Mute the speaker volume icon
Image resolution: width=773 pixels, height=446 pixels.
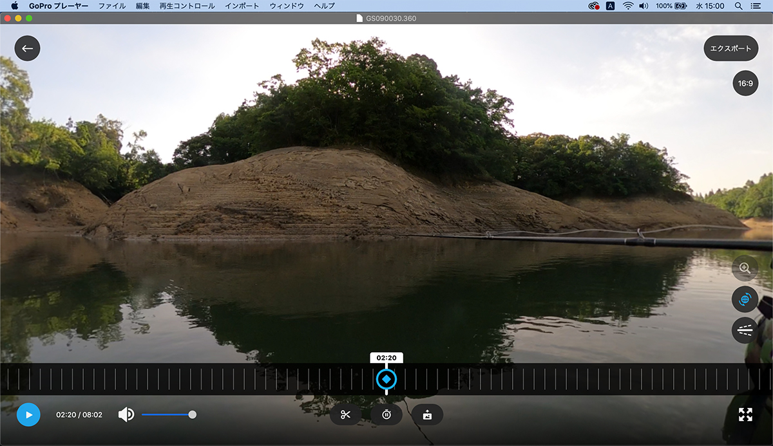click(126, 414)
